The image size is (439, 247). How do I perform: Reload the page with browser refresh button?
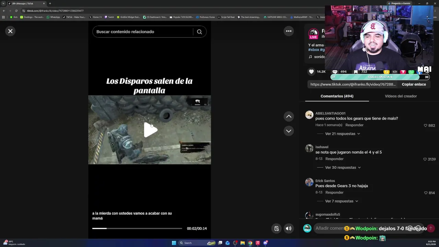[16, 11]
